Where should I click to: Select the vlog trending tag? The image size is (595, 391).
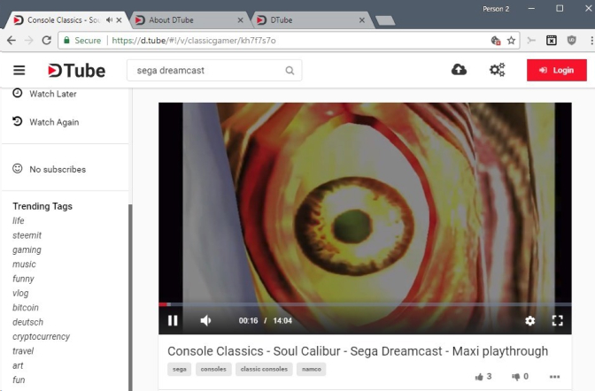click(20, 293)
